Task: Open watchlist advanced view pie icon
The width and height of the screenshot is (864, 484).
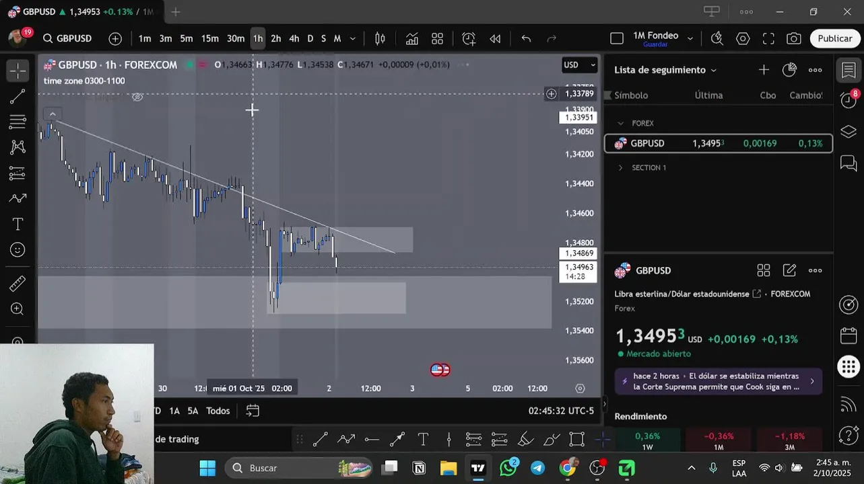Action: [x=789, y=70]
